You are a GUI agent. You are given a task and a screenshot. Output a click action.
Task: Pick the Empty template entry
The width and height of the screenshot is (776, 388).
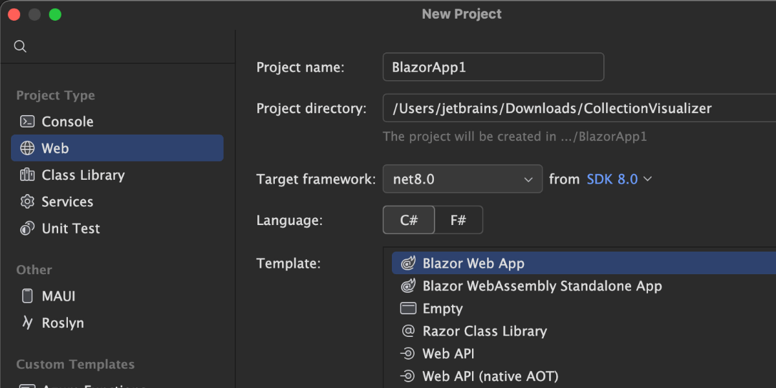click(442, 308)
